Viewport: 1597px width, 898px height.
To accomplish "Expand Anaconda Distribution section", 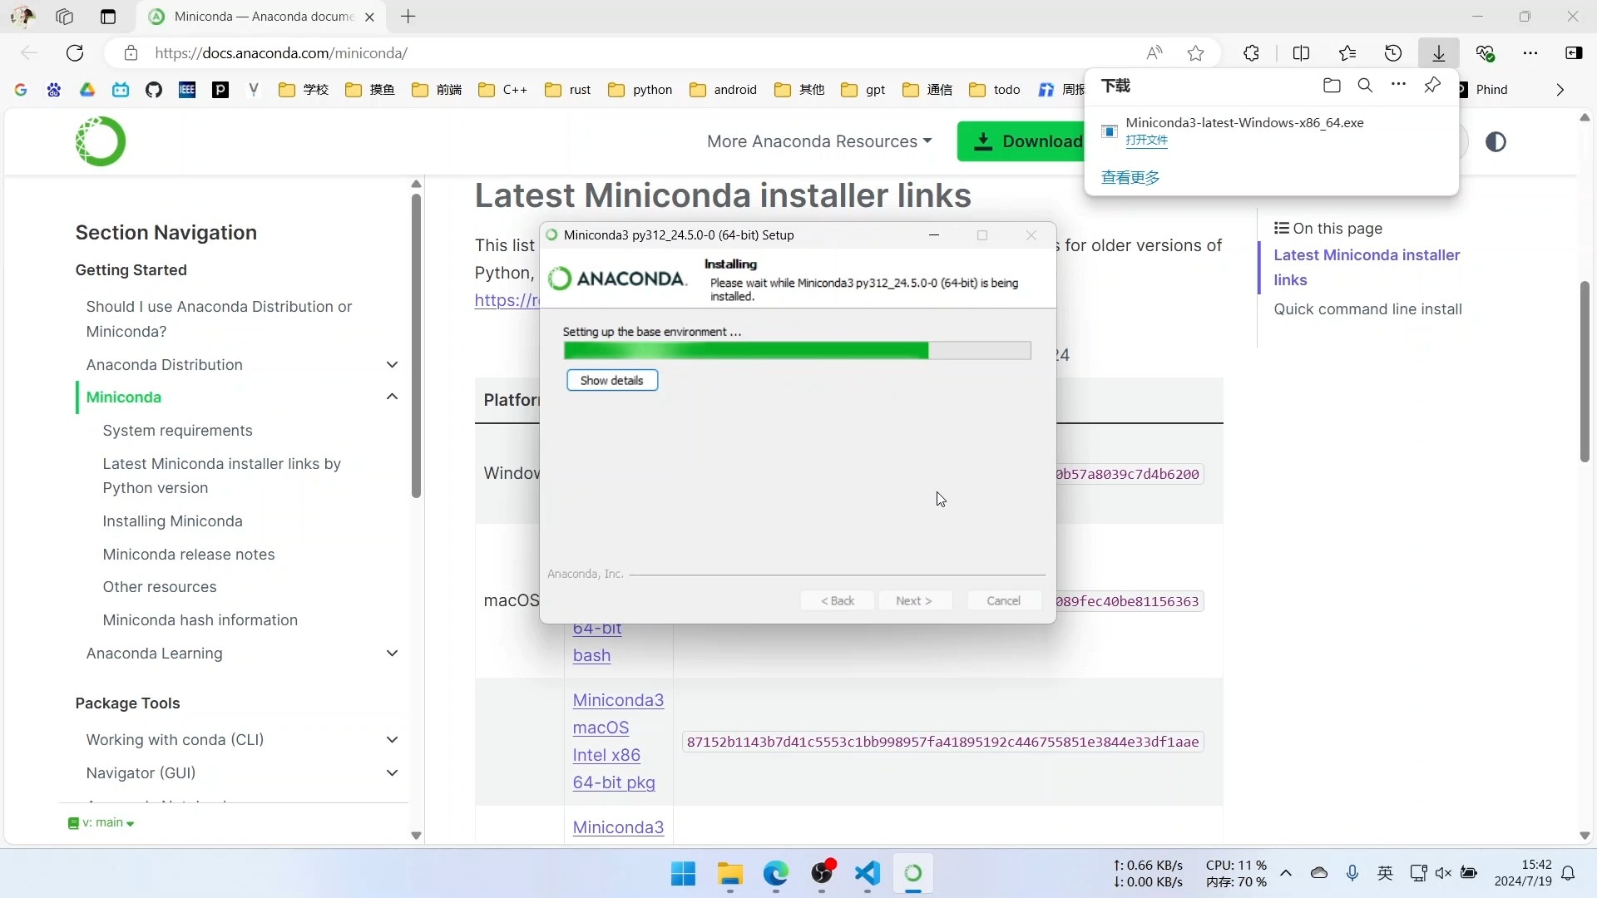I will [x=392, y=365].
